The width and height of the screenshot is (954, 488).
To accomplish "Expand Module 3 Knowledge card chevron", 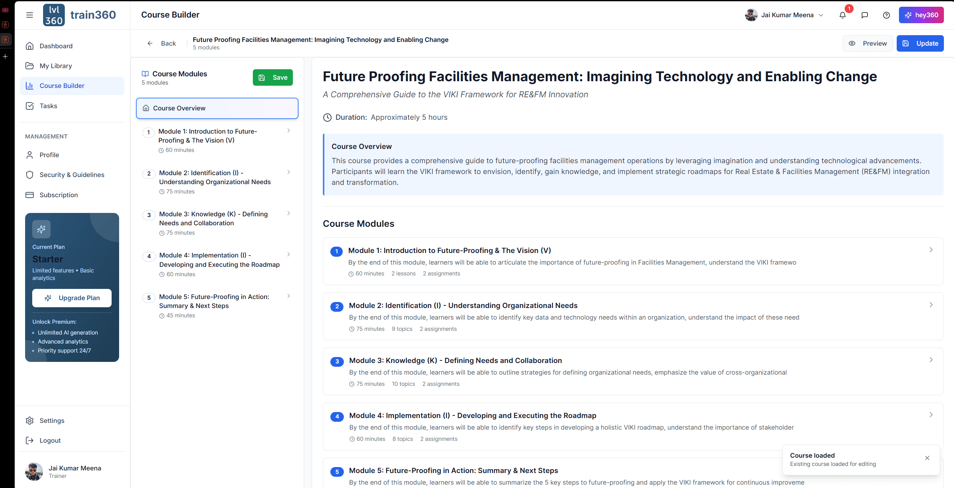I will pos(931,360).
